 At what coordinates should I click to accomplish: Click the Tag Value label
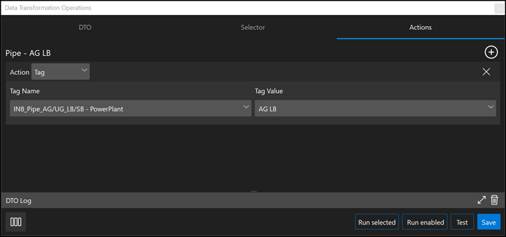(x=269, y=91)
